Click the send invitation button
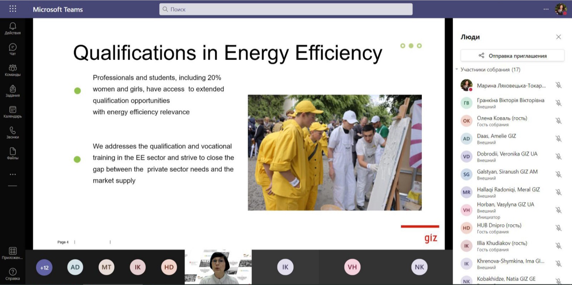The width and height of the screenshot is (572, 285). pos(512,56)
